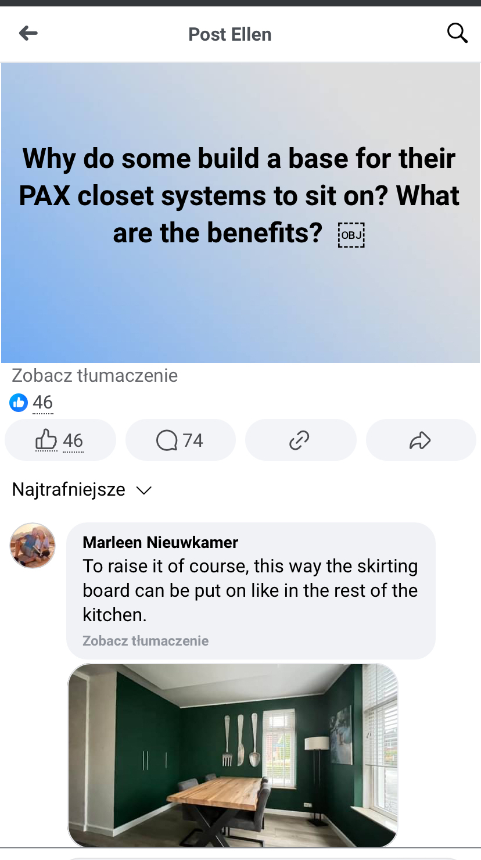
Task: Open search with the magnifier icon
Action: click(x=457, y=33)
